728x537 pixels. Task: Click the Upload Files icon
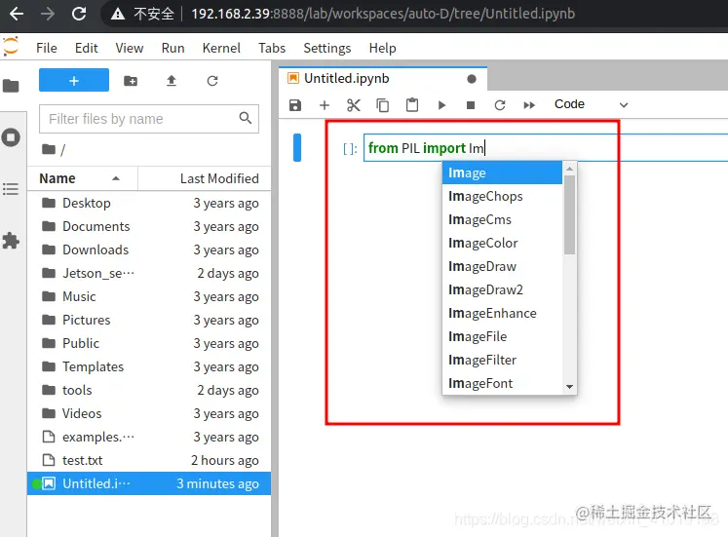tap(172, 81)
